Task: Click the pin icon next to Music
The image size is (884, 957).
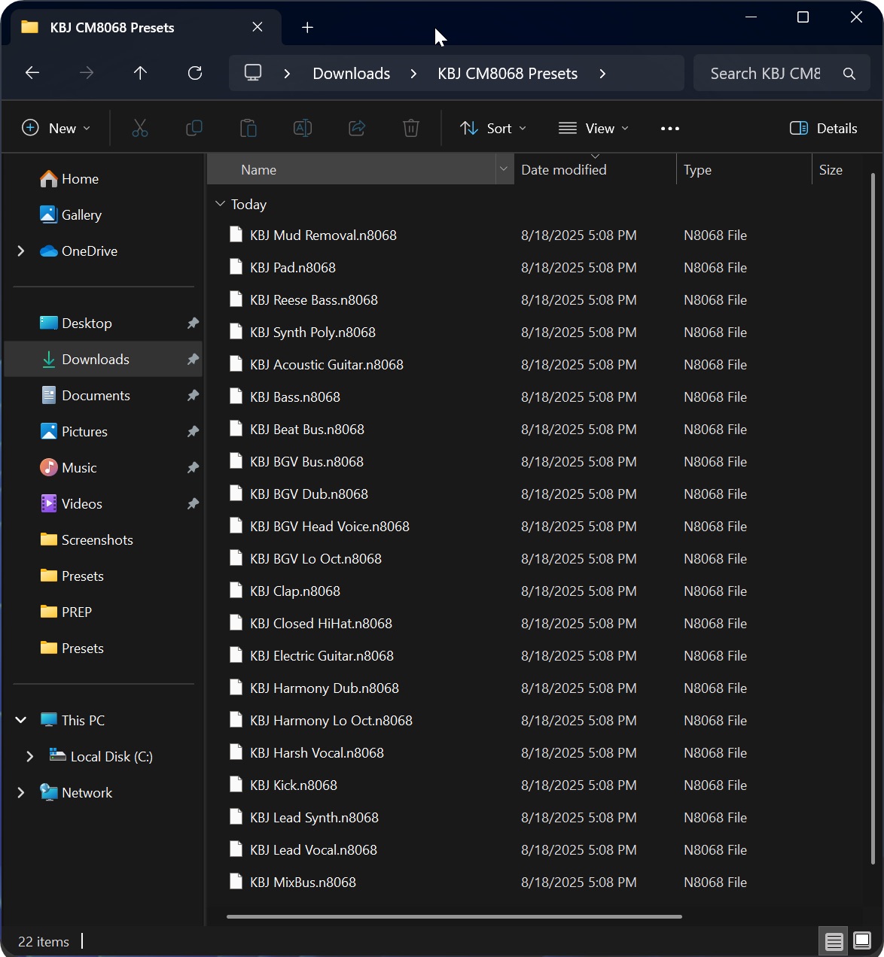Action: tap(193, 467)
